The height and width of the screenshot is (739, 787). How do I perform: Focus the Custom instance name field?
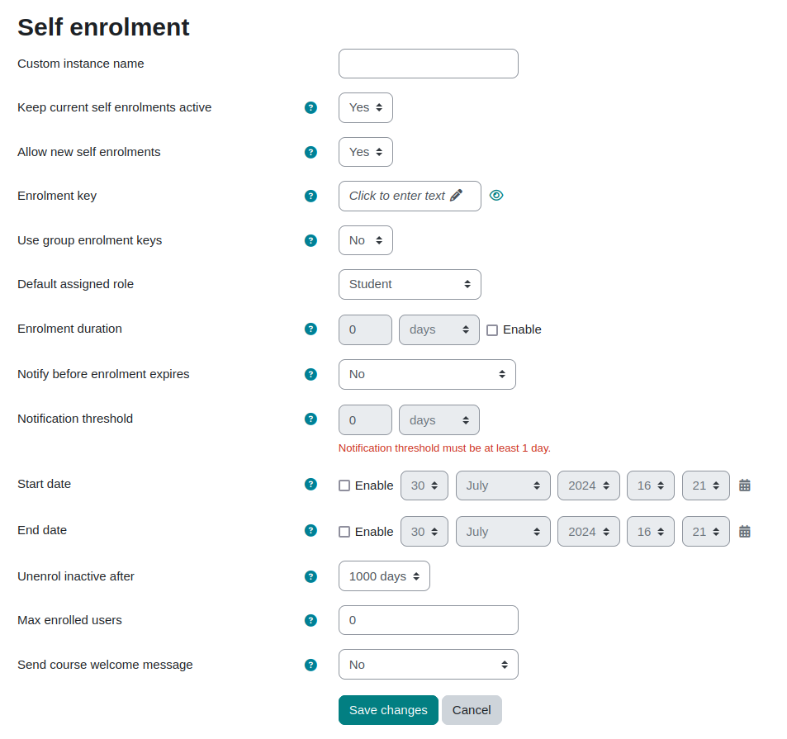[x=428, y=64]
